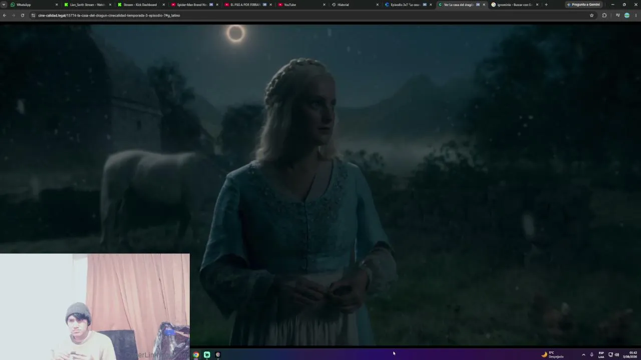Viewport: 641px width, 360px height.
Task: Open the browser extensions menu
Action: [x=604, y=15]
